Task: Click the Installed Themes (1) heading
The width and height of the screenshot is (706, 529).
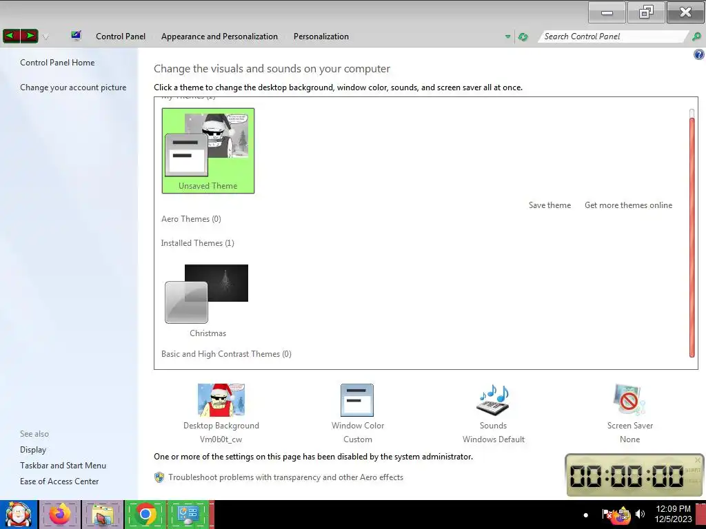Action: (x=198, y=243)
